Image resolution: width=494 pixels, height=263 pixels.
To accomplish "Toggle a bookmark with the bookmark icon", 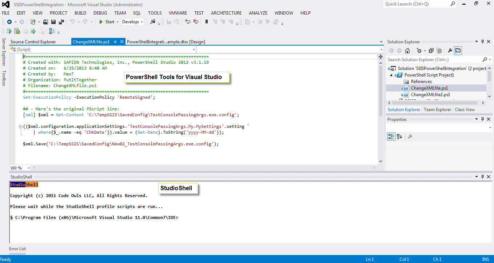I will [x=207, y=22].
